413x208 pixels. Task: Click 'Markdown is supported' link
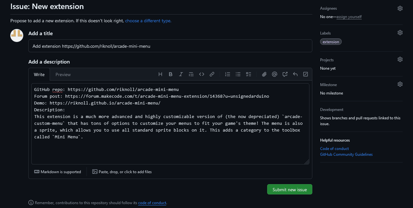pyautogui.click(x=58, y=172)
